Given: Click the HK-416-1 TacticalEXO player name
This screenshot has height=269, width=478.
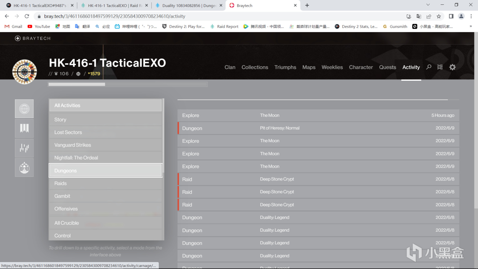Looking at the screenshot, I should (107, 63).
